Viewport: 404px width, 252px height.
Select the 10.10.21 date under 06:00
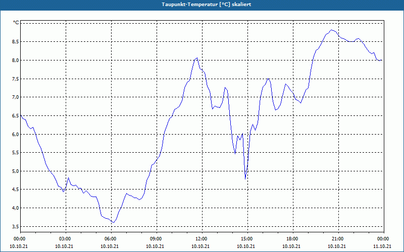[110, 246]
